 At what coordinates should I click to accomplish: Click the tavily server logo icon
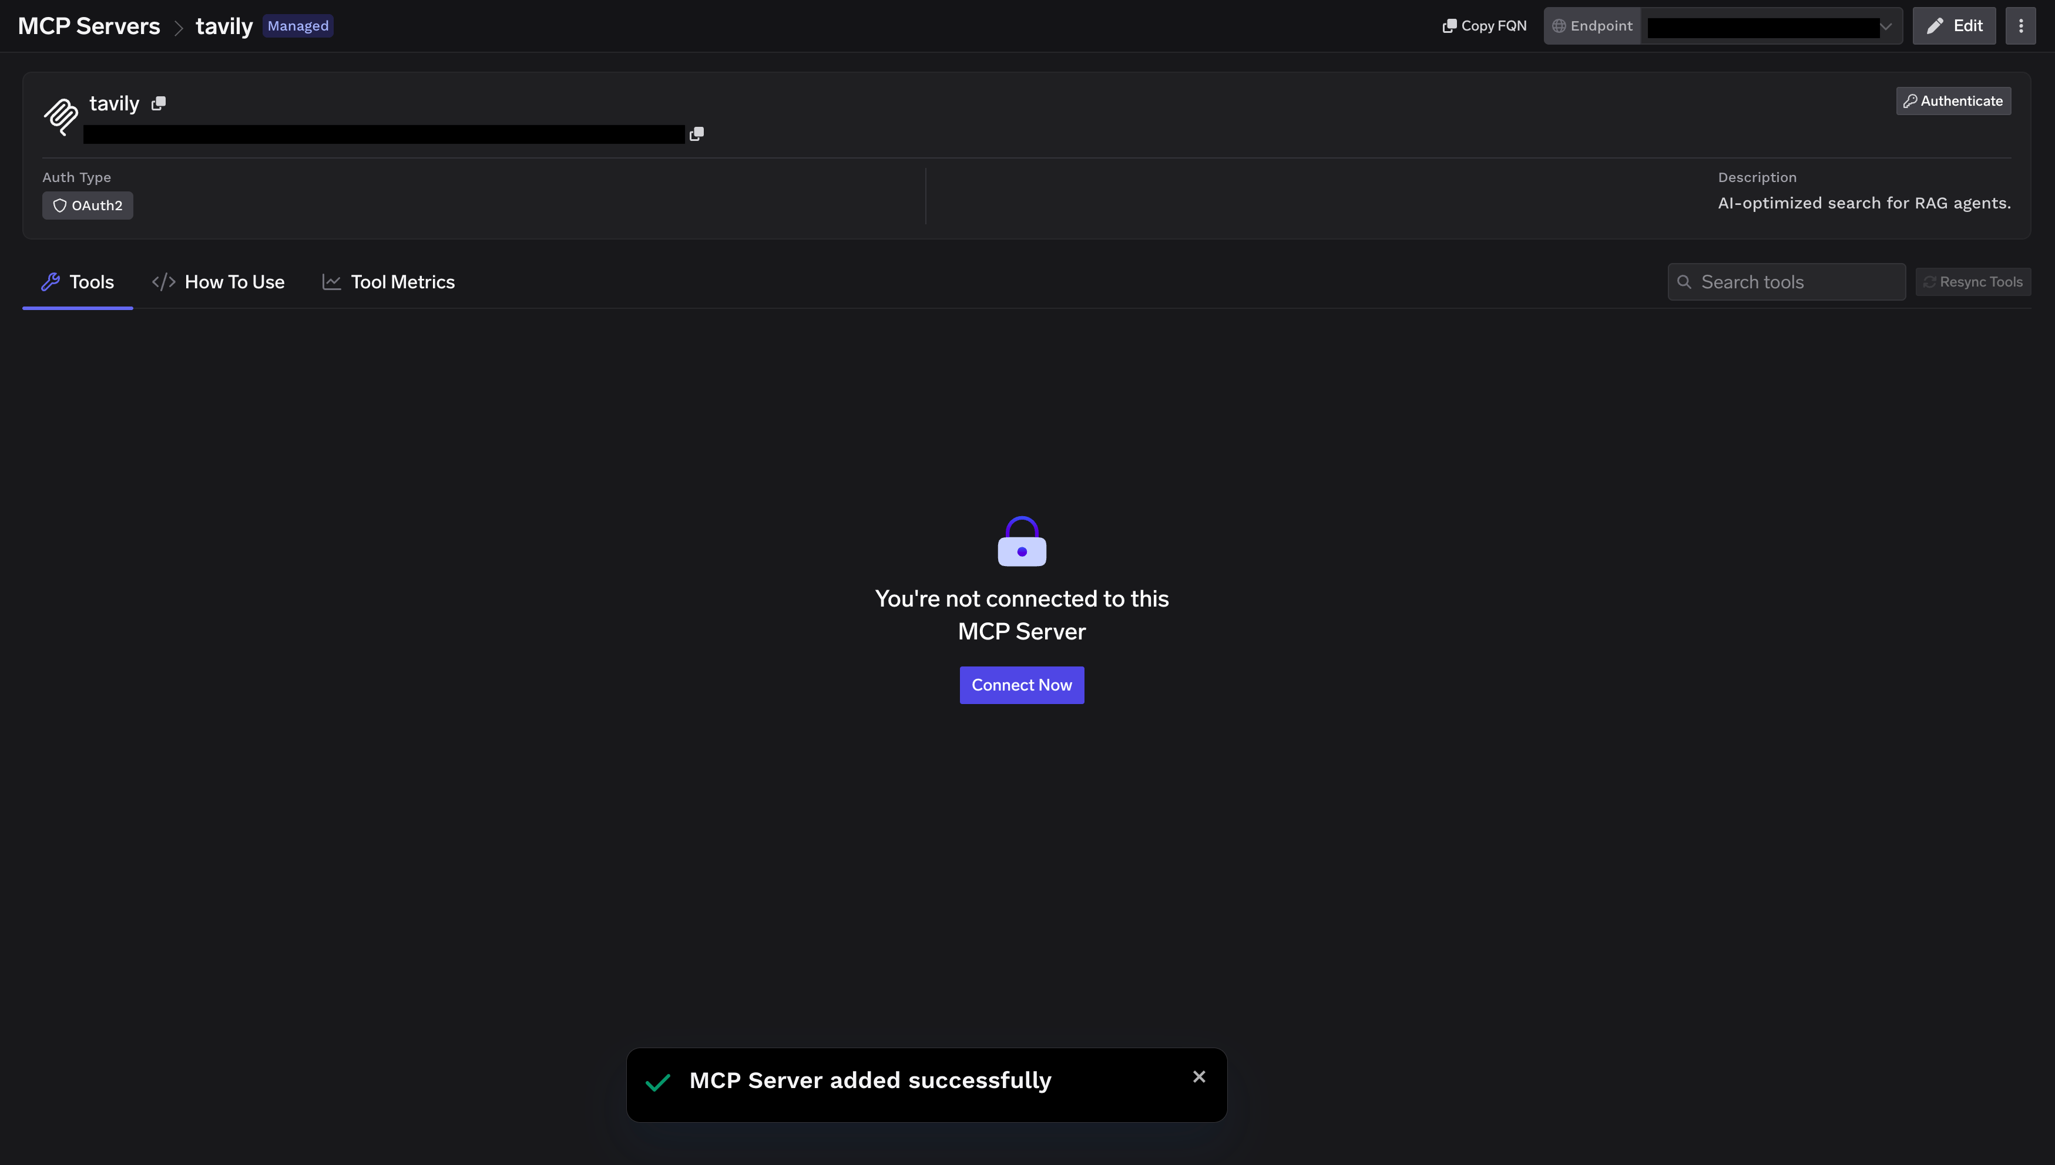tap(61, 116)
